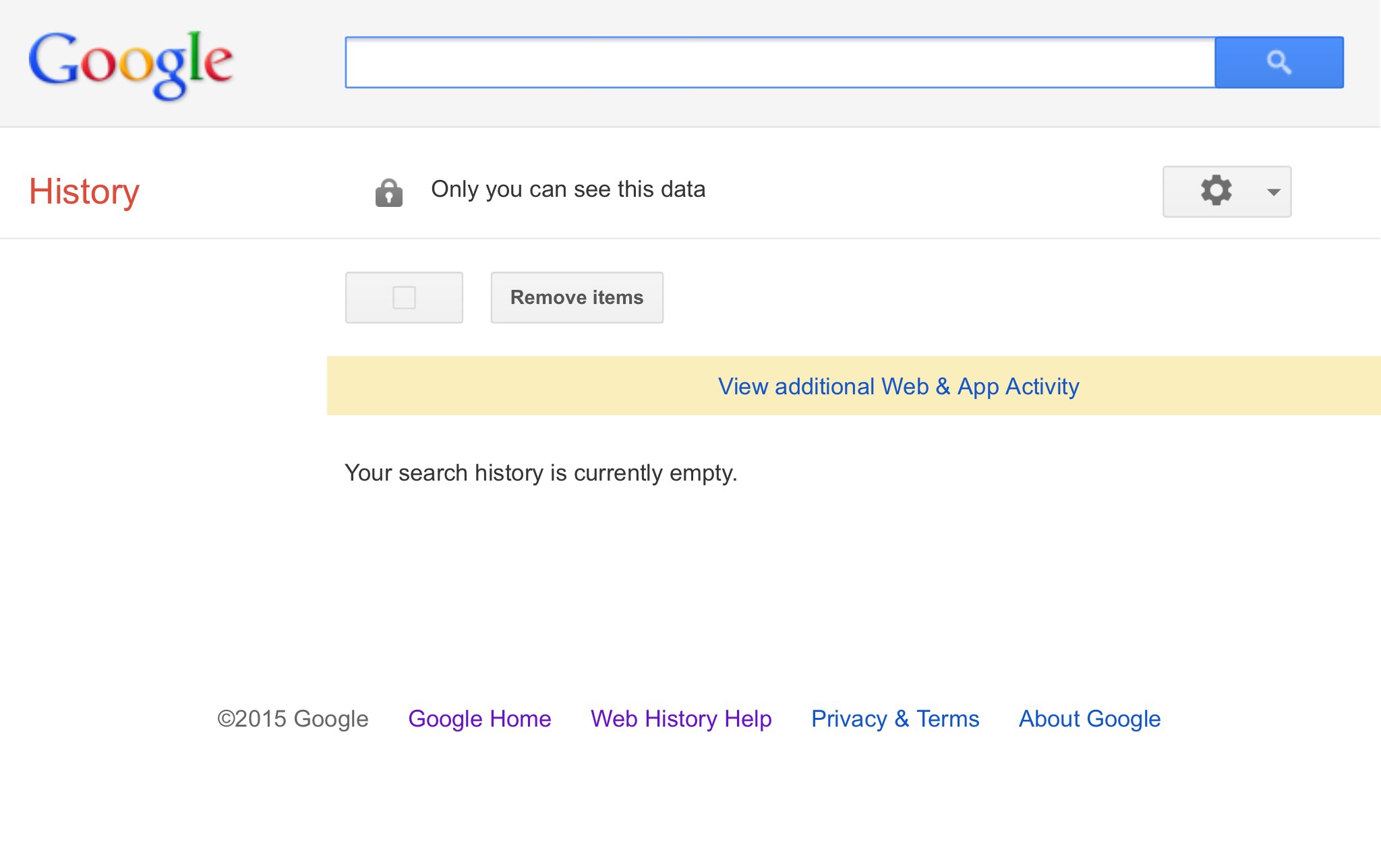Open the About Google link
Screen dimensions: 1381x850
tap(1090, 719)
